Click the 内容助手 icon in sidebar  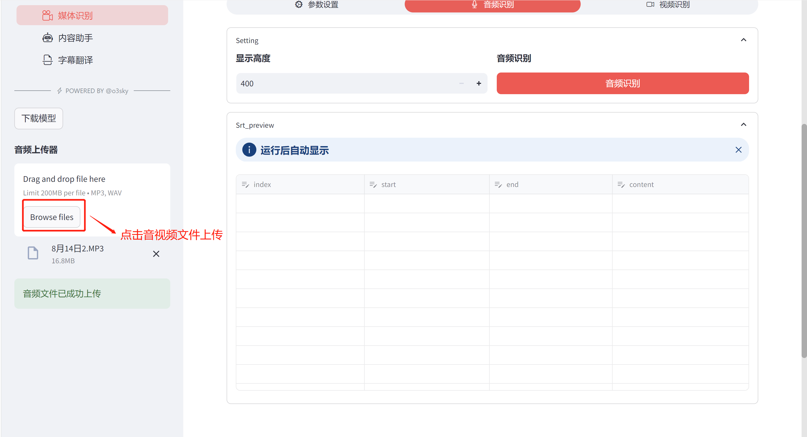coord(47,37)
